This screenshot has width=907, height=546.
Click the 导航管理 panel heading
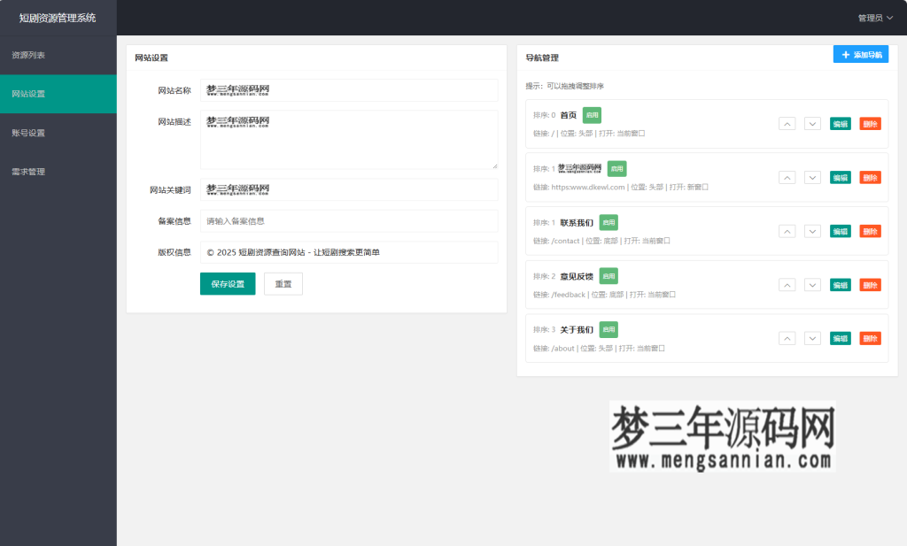click(x=542, y=58)
